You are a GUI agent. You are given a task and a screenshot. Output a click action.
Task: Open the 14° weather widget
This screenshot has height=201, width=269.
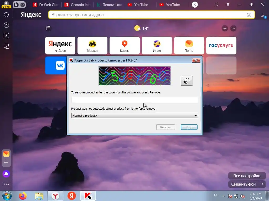[x=142, y=28]
